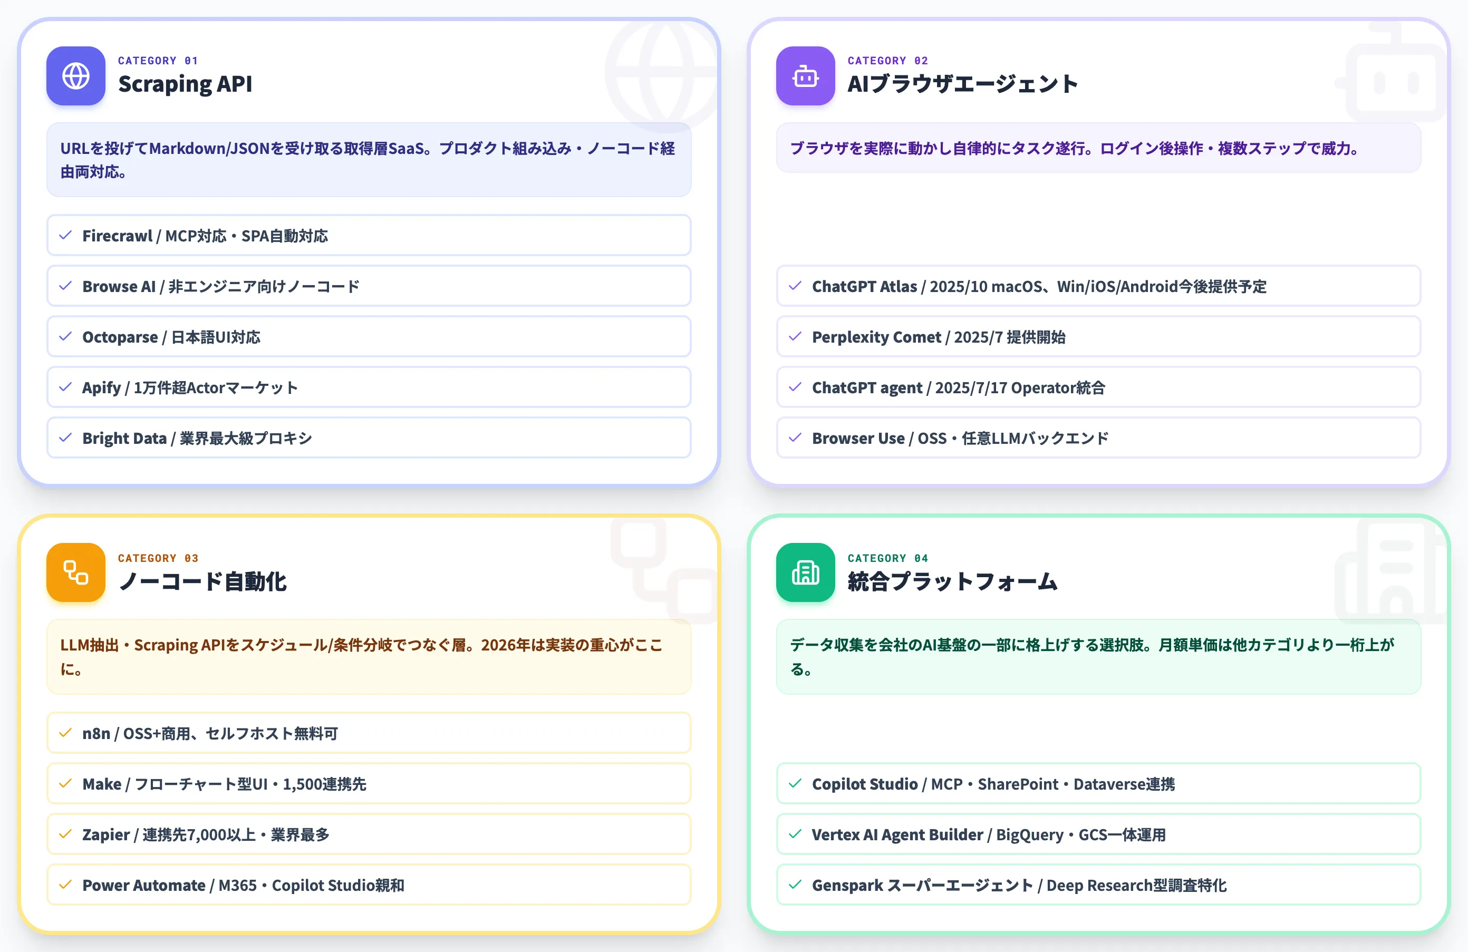Click the データ収集を会社のAI基盤 description box

pos(1098,657)
